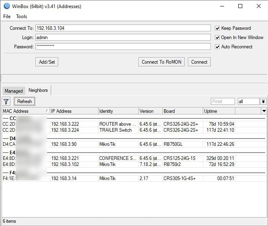This screenshot has width=268, height=226.
Task: Maximize the WinBox window
Action: [240, 6]
